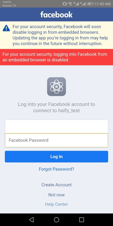Tap the facebook logo in header
Viewport: 113px width, 226px height.
(56, 15)
